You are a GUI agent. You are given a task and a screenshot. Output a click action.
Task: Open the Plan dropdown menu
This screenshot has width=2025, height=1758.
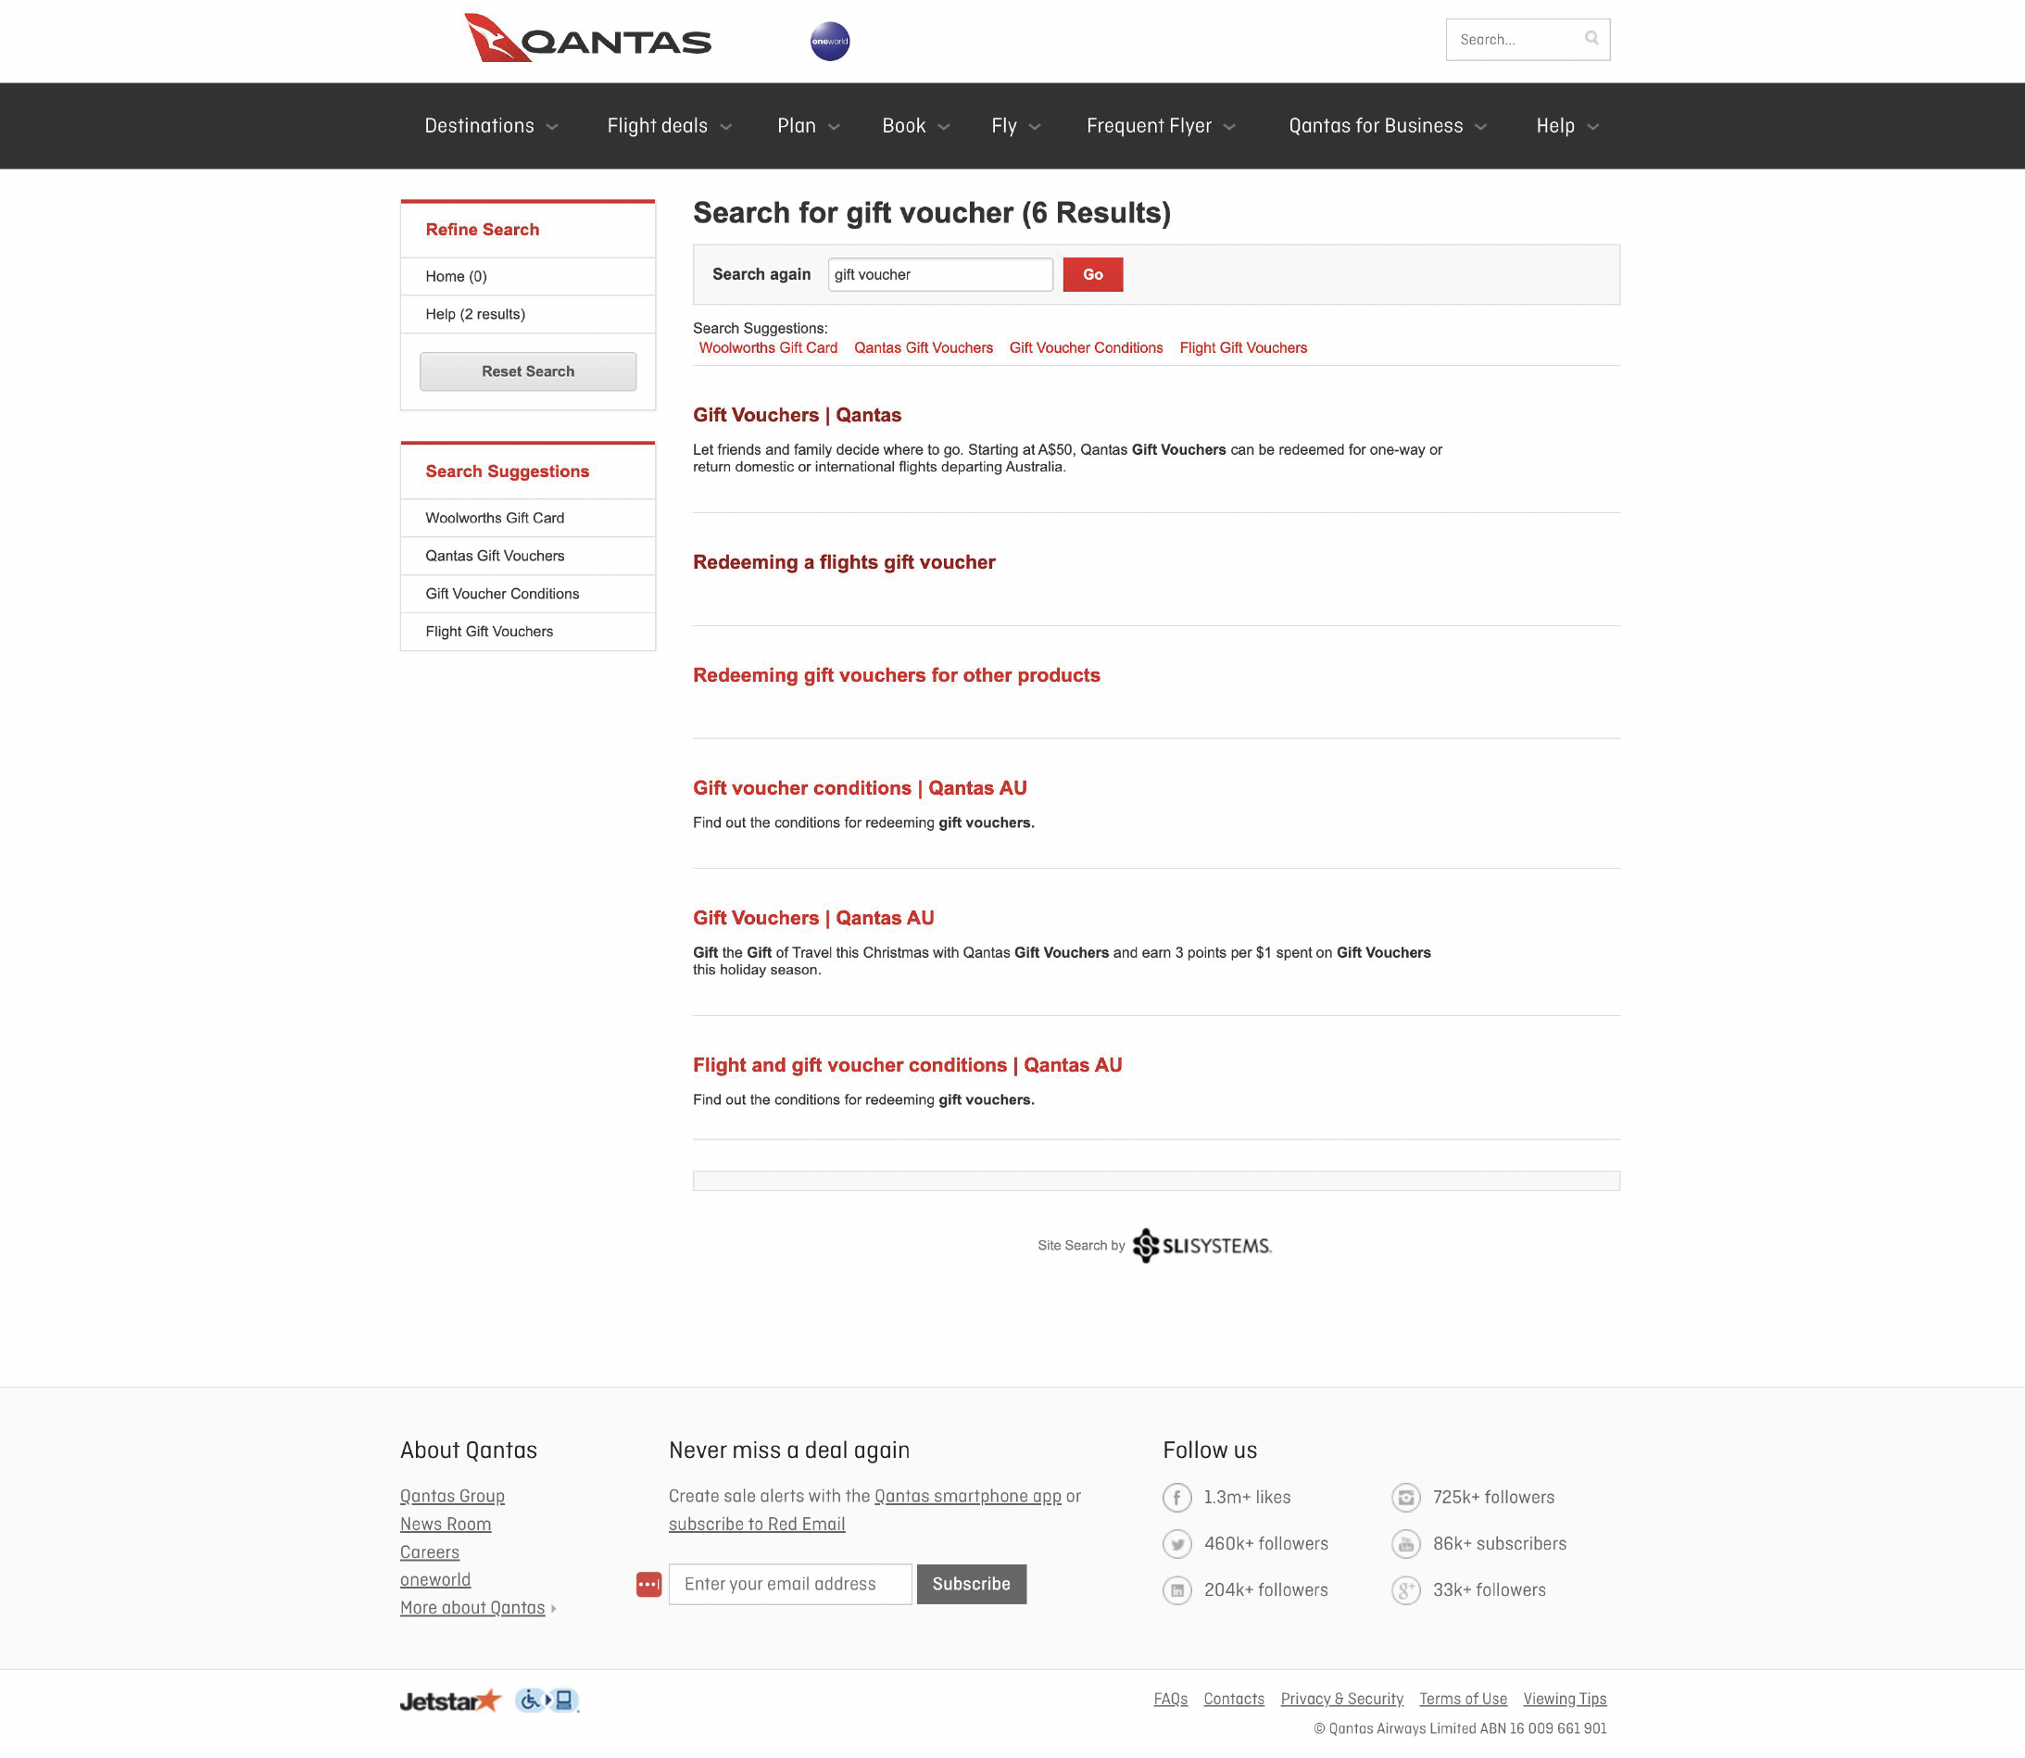click(x=809, y=126)
